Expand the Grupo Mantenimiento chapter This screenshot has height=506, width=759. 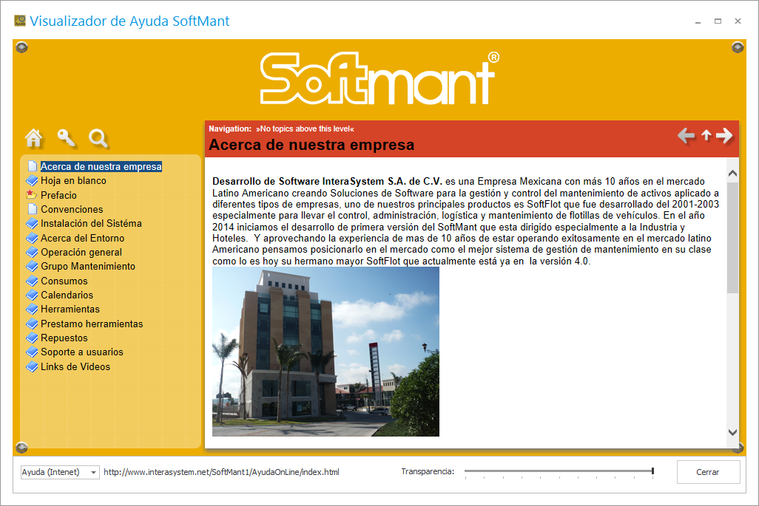tap(87, 266)
